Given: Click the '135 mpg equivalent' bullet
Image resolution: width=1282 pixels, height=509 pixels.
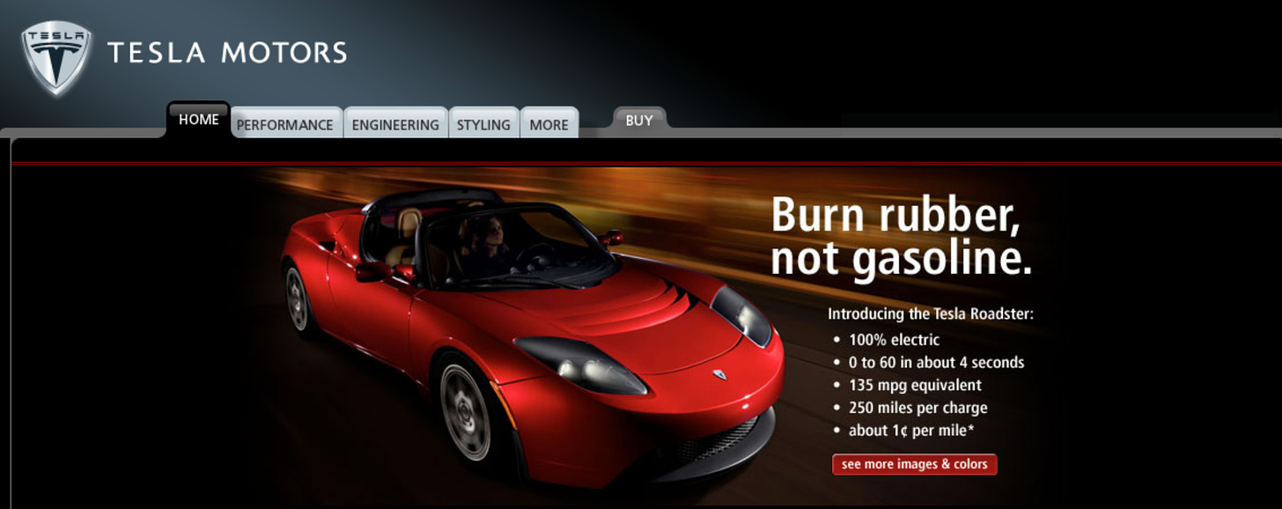Looking at the screenshot, I should (915, 386).
